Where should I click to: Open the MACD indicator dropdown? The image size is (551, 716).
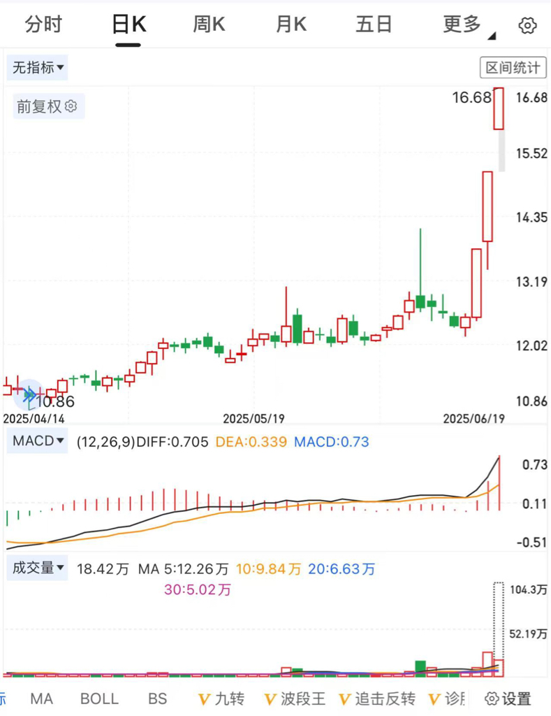pos(38,441)
